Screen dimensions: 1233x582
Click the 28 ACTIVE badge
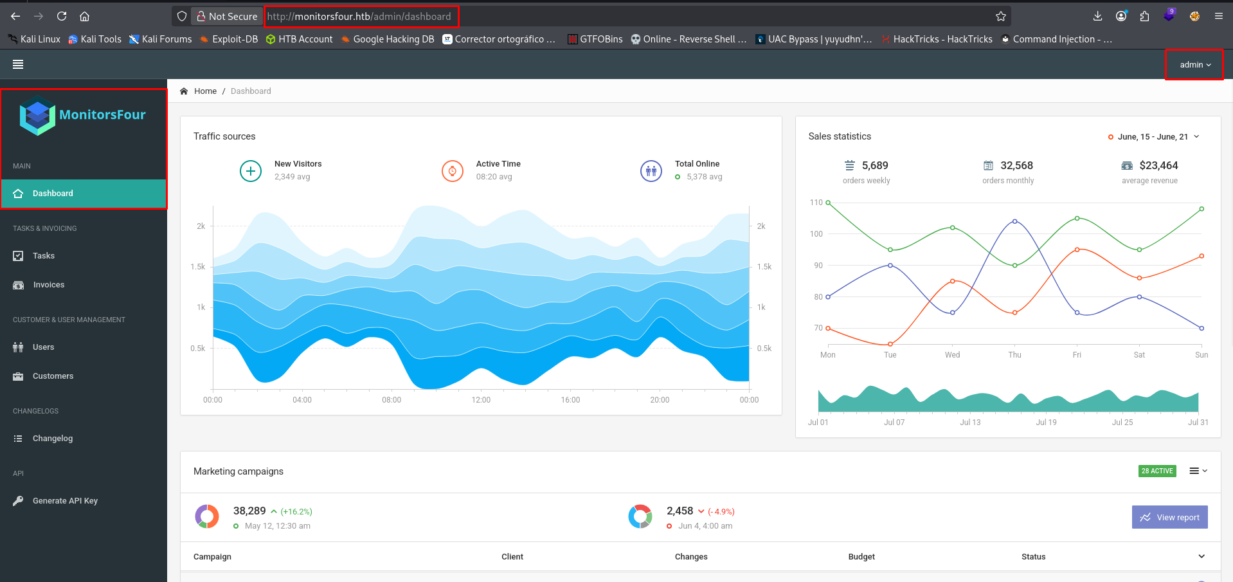coord(1157,471)
